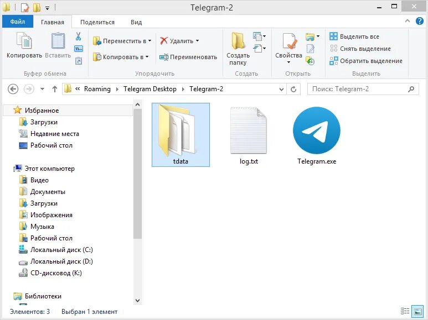Click the search magnifier icon

(x=411, y=89)
